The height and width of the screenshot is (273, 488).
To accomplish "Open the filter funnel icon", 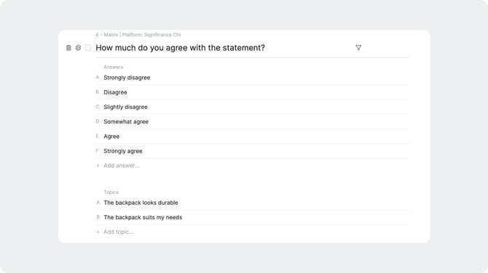I will pos(358,48).
